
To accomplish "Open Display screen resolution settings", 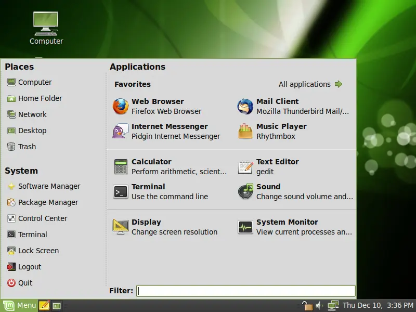I will click(120, 227).
